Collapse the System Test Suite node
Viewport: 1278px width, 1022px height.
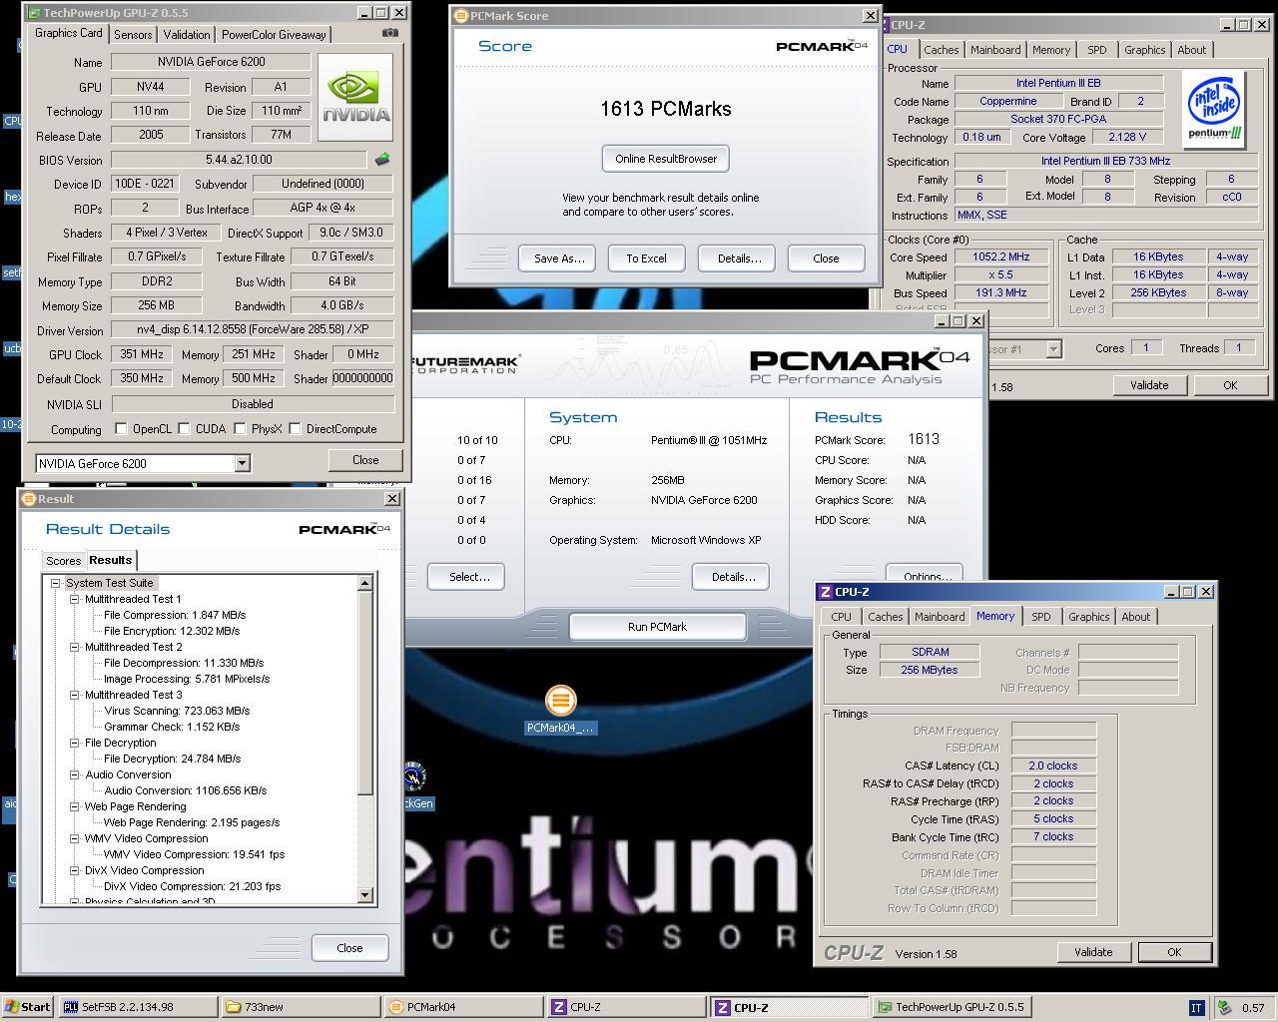(x=57, y=583)
